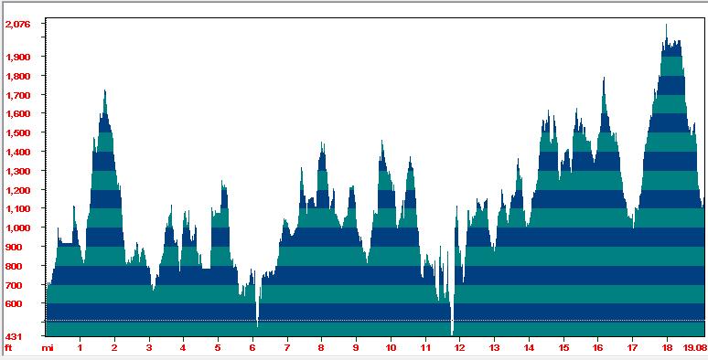Image resolution: width=708 pixels, height=360 pixels.
Task: Click mile 12 label on distance axis
Action: [x=460, y=348]
